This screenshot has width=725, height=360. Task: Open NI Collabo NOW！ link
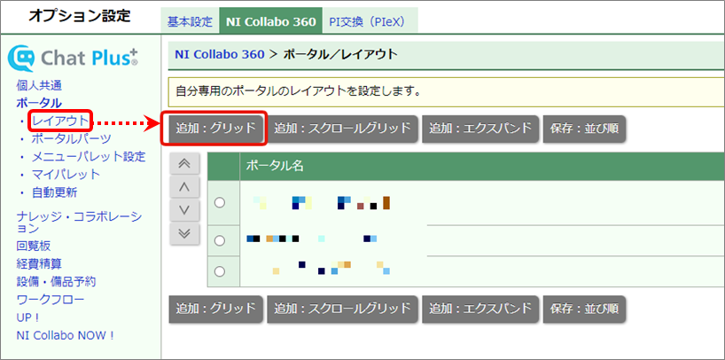click(x=65, y=335)
